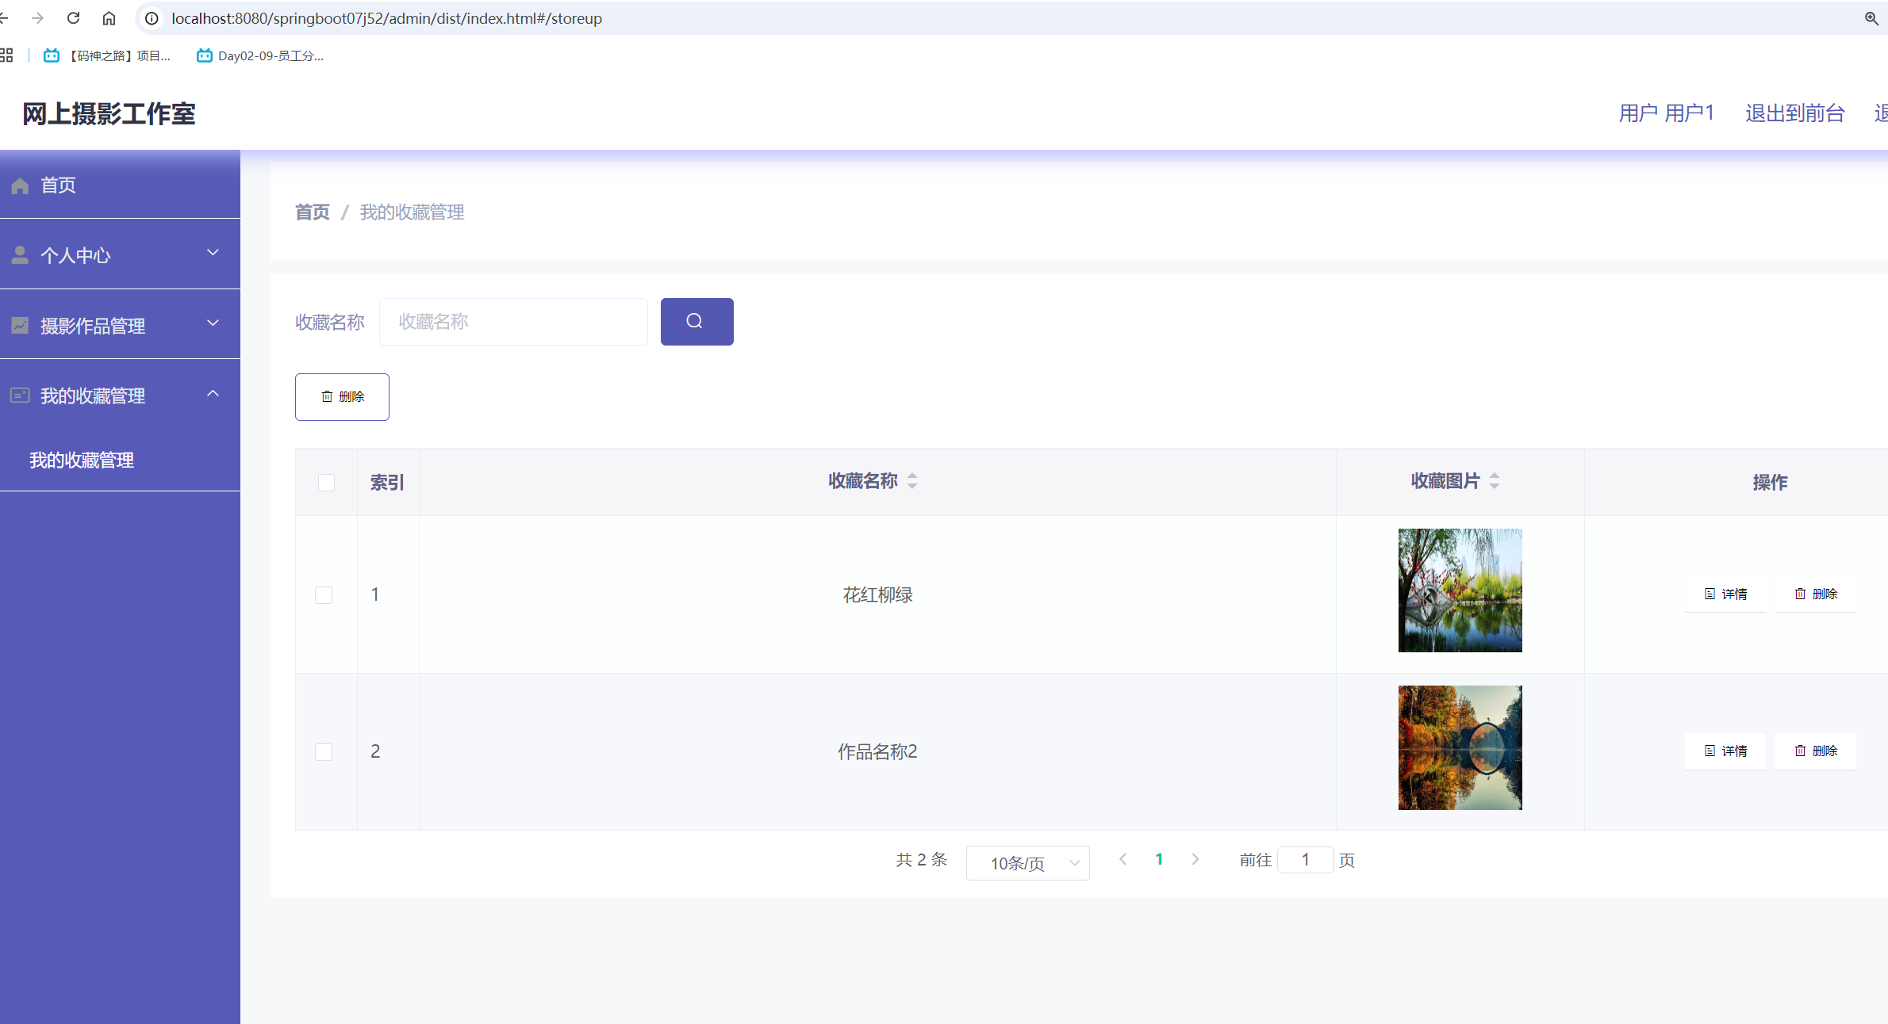
Task: Toggle the select-all header checkbox
Action: click(x=326, y=482)
